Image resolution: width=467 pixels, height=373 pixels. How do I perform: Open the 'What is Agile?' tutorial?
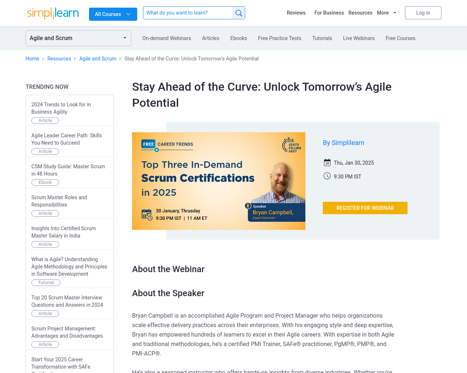tap(69, 267)
